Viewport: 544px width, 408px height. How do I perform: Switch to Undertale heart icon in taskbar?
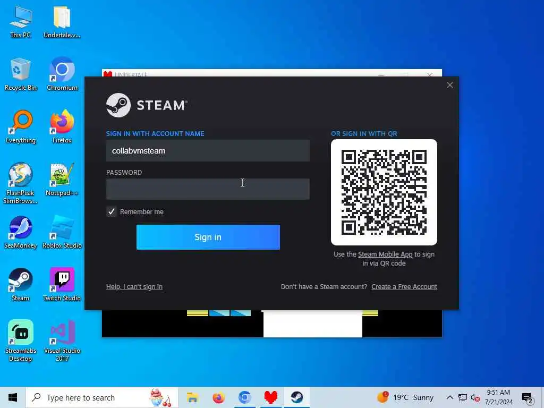[270, 397]
